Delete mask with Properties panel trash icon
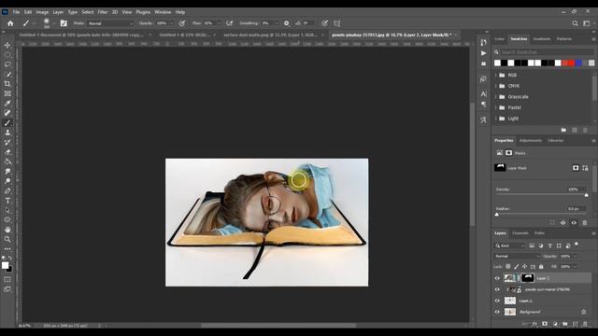Viewport: 598px width, 336px height. 585,223
